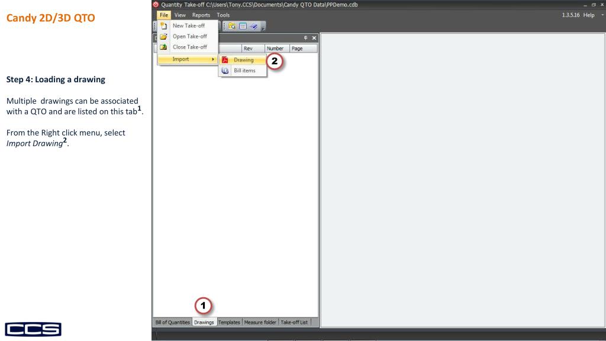Click version number 1.3.5.16
The height and width of the screenshot is (341, 606).
(x=570, y=15)
